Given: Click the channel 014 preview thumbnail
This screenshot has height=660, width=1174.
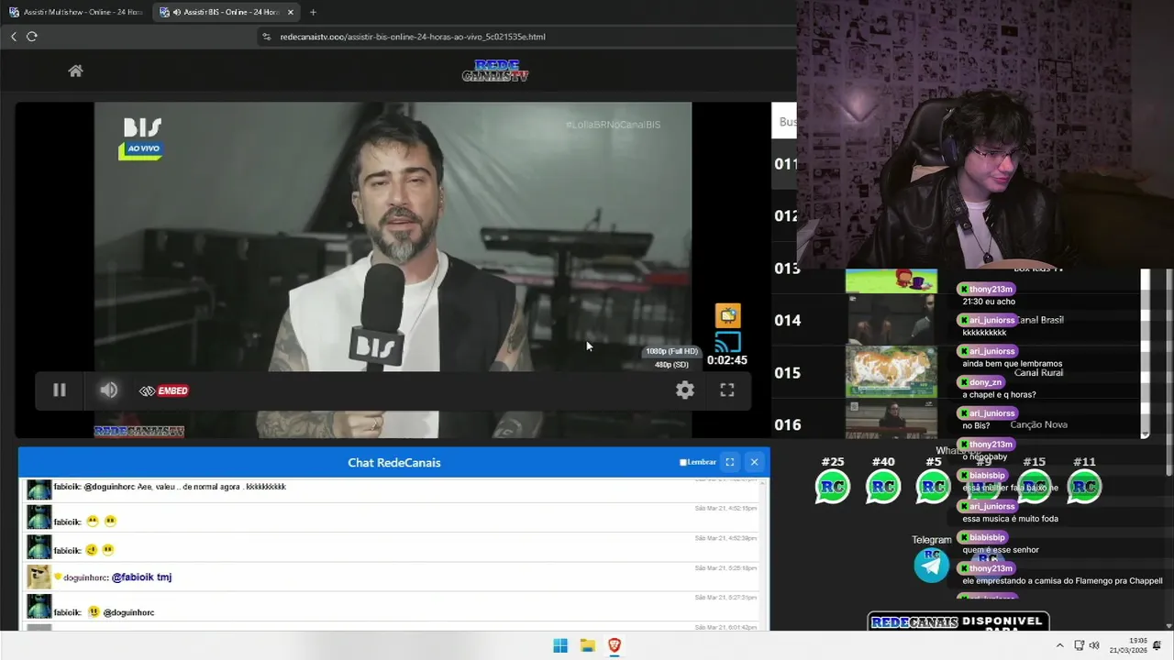Looking at the screenshot, I should [x=892, y=320].
